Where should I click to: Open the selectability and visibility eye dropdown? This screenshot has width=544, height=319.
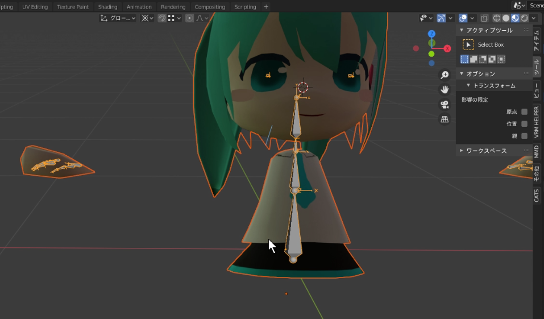click(426, 18)
